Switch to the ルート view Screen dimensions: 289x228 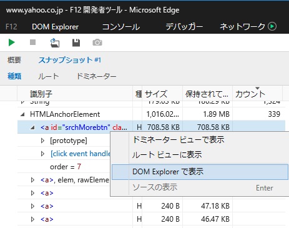[x=49, y=76]
